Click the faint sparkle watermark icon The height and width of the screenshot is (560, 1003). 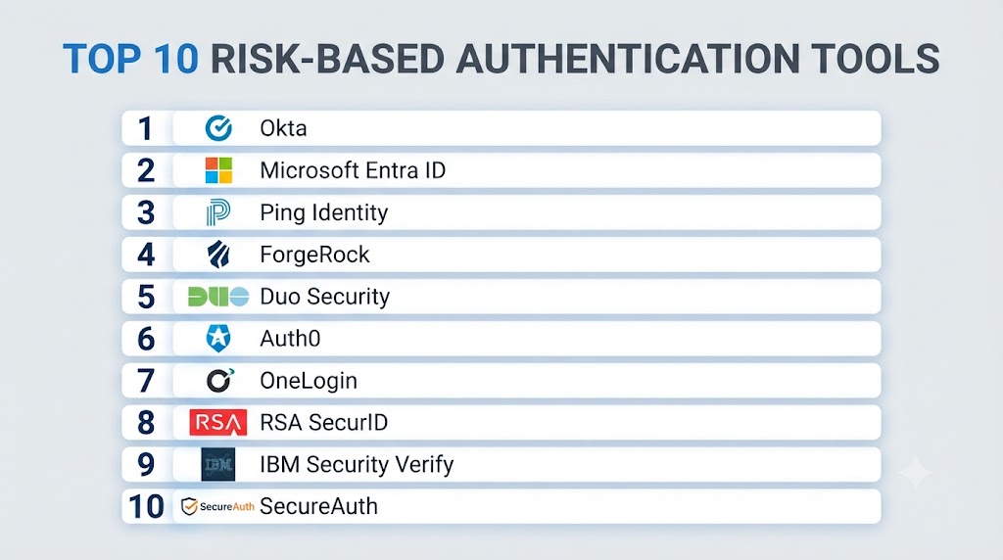click(x=916, y=474)
